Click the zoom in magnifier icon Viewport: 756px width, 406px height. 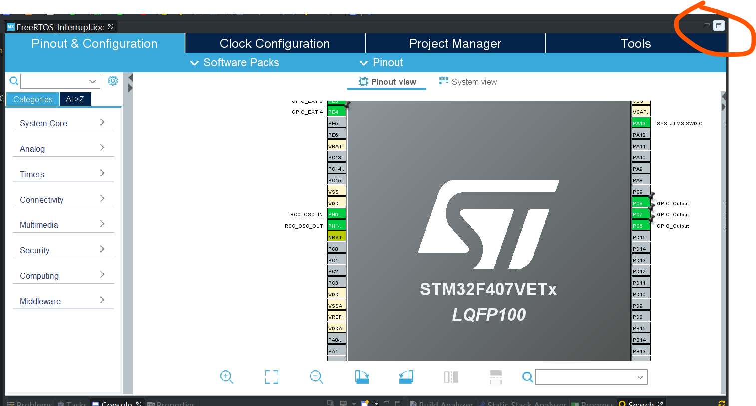[x=226, y=377]
